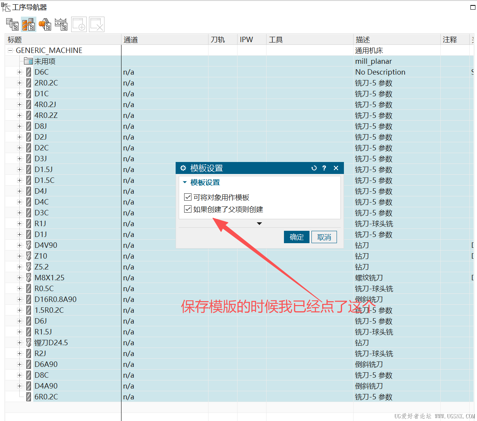Click the tool icon beside D6C

[x=29, y=72]
